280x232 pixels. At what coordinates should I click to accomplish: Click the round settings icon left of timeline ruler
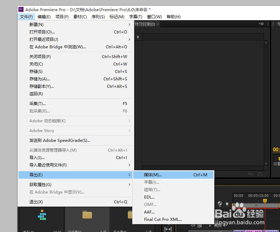220,203
